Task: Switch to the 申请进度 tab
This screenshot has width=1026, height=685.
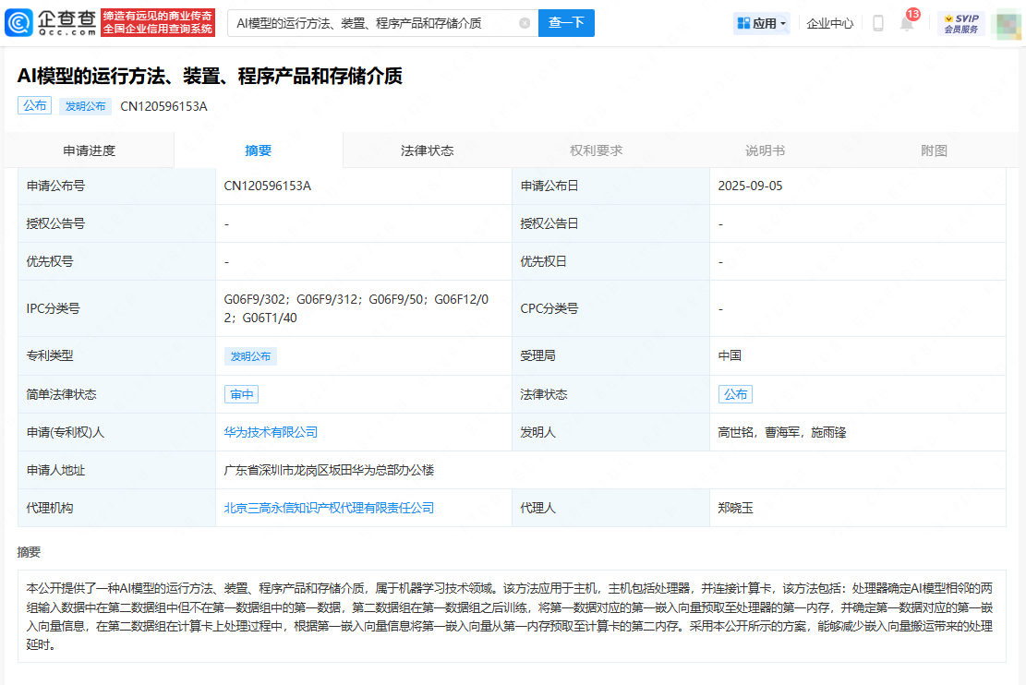Action: pyautogui.click(x=89, y=150)
